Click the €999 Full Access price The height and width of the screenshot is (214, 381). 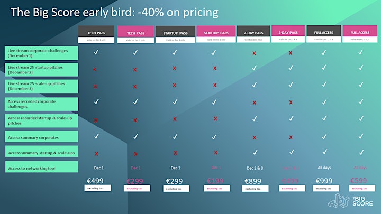click(x=324, y=181)
